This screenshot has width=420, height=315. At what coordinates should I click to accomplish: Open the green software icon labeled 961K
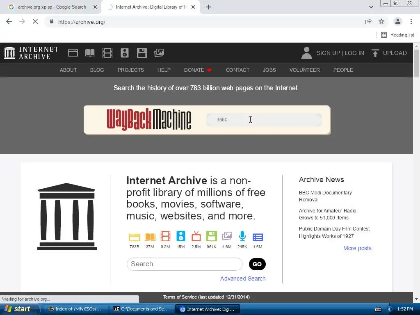[x=211, y=237]
